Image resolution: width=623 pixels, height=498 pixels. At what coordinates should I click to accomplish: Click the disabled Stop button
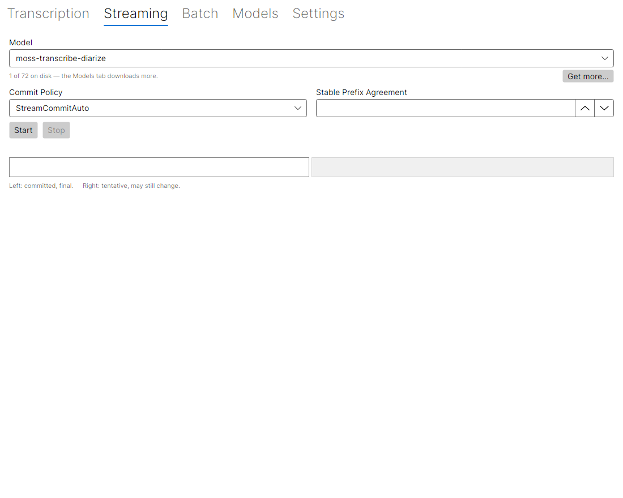coord(57,130)
